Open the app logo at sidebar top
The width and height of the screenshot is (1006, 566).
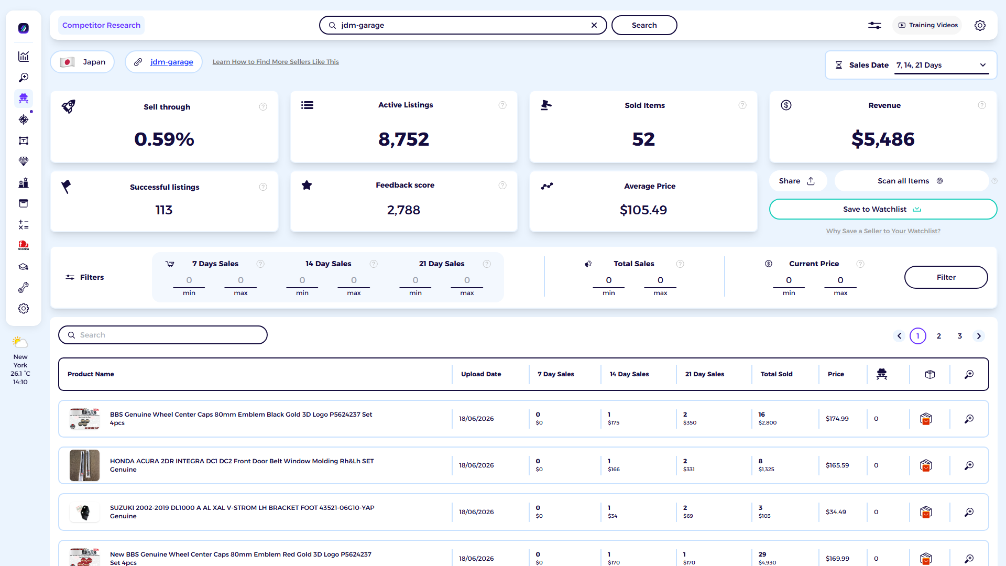24,28
